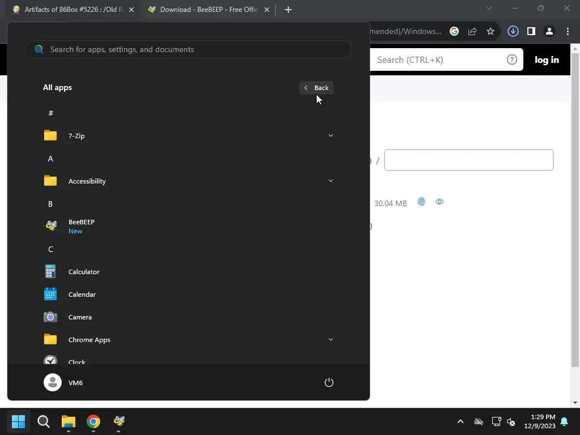Open a new Chrome tab
Screen dimensions: 580x435
(x=288, y=10)
